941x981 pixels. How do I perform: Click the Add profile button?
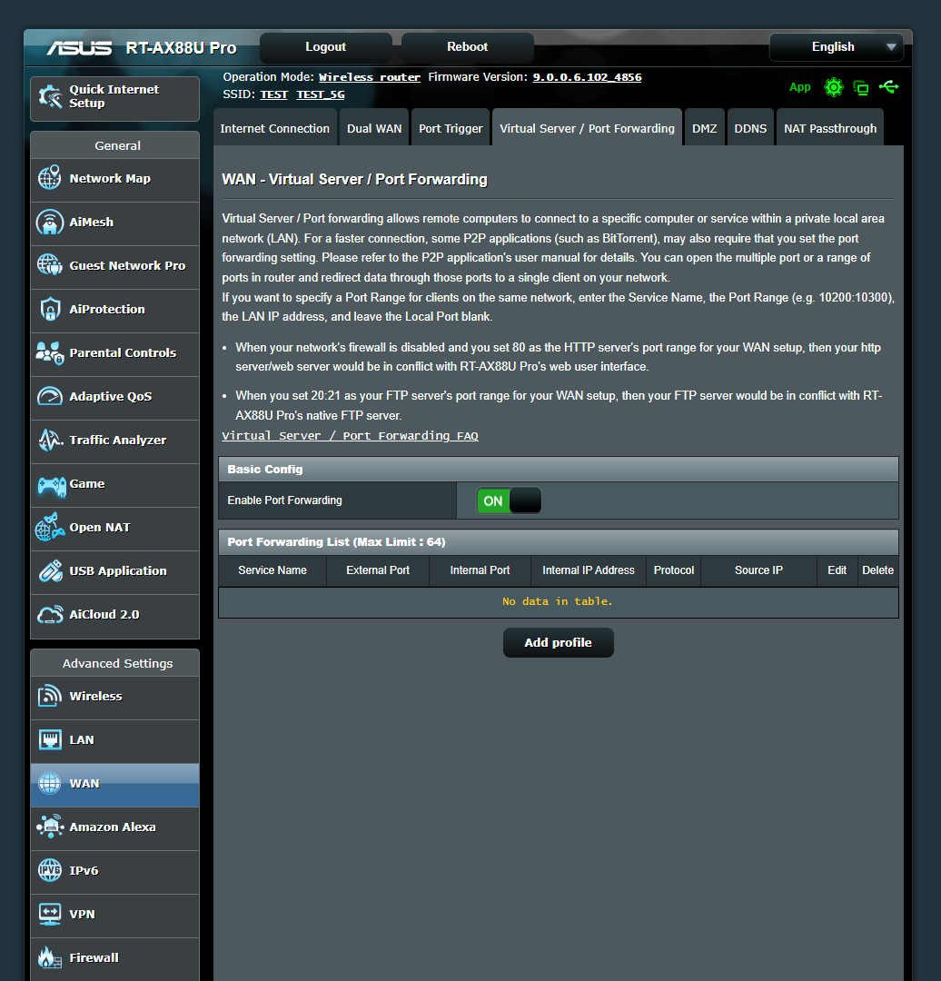point(558,642)
